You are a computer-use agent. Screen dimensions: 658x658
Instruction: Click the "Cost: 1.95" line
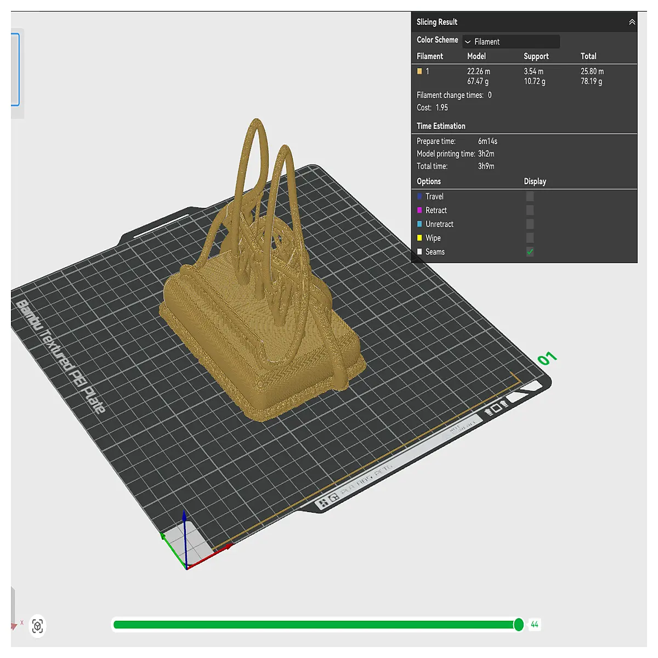point(432,107)
